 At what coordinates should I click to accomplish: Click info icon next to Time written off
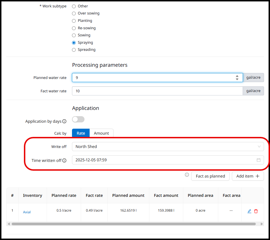[x=64, y=160]
